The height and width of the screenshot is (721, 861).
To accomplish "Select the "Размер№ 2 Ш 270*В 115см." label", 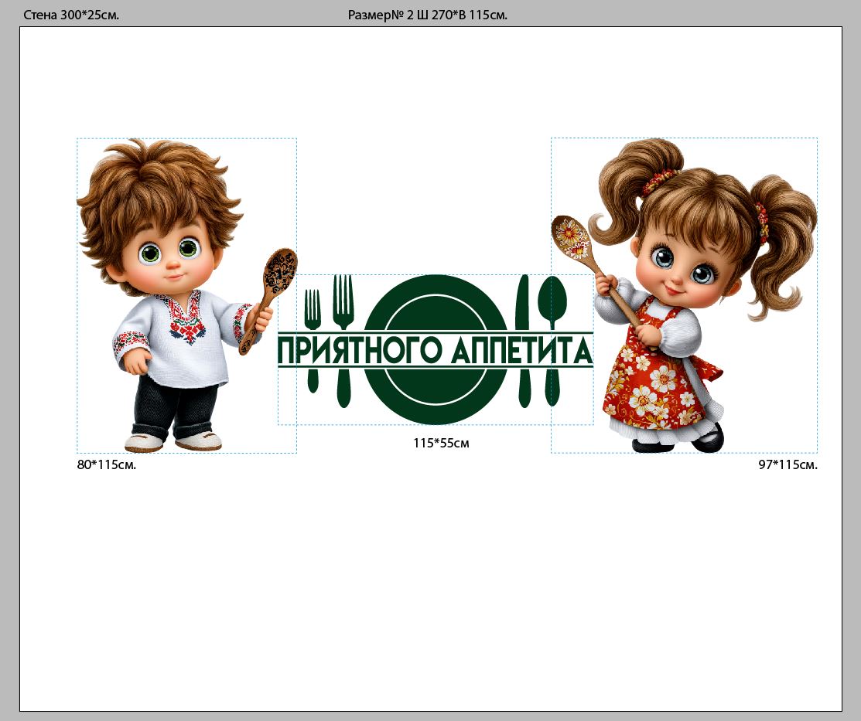I will (x=428, y=15).
